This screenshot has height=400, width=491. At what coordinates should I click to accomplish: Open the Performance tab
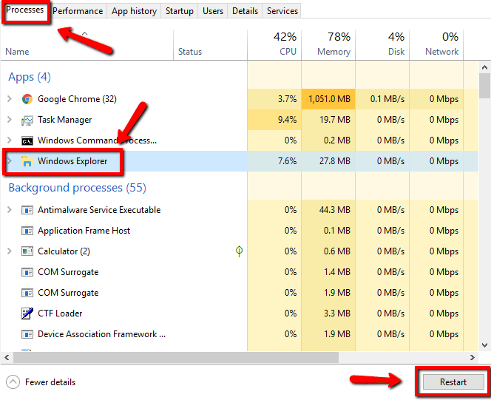tap(78, 11)
